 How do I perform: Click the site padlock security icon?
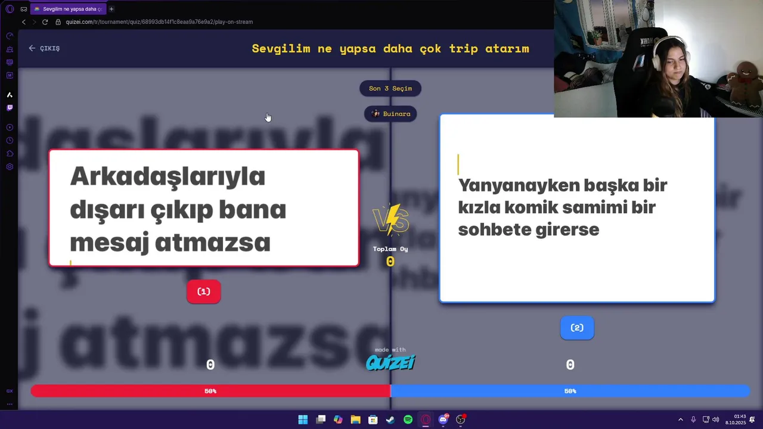pos(58,22)
